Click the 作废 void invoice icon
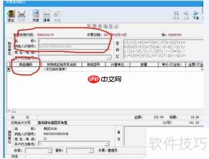 36,15
